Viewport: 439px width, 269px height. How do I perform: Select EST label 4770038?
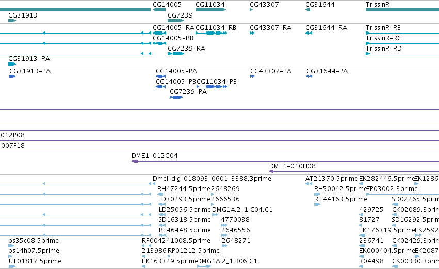pyautogui.click(x=235, y=220)
